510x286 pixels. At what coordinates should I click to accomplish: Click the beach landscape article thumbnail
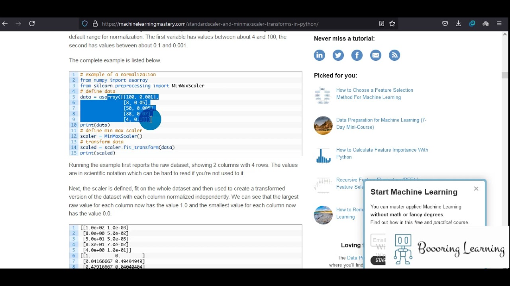(x=323, y=215)
